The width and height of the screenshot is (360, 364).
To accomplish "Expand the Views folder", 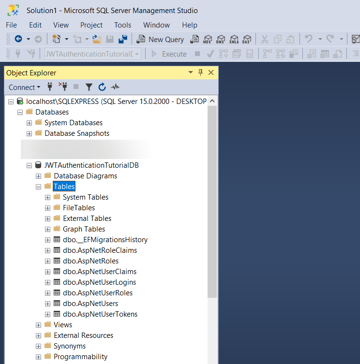I will point(39,325).
